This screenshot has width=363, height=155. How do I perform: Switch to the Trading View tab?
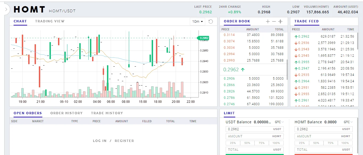tap(50, 21)
